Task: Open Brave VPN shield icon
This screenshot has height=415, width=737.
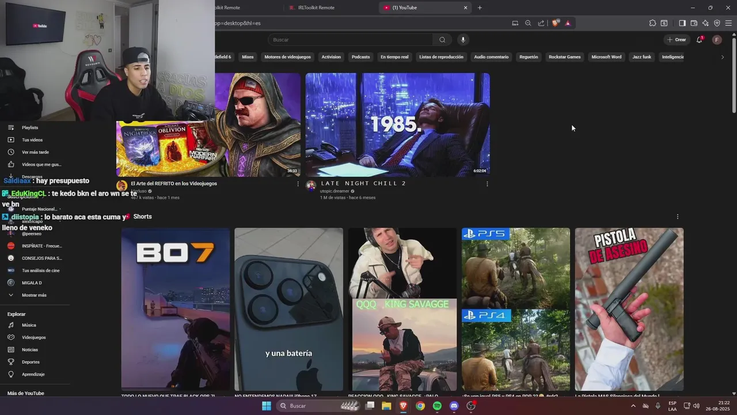Action: pyautogui.click(x=717, y=23)
